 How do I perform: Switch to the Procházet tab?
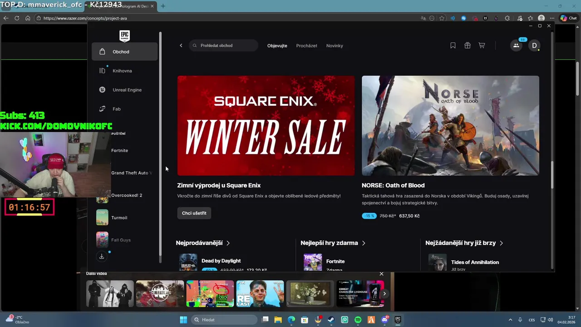tap(306, 46)
